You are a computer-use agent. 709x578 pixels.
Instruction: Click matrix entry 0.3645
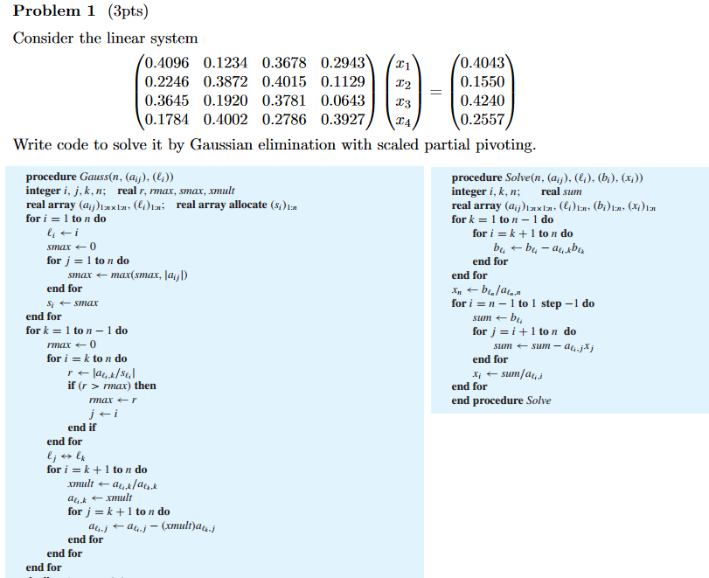point(167,101)
